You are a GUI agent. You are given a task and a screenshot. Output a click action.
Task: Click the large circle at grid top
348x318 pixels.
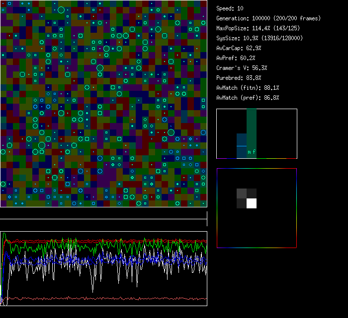tap(61, 10)
